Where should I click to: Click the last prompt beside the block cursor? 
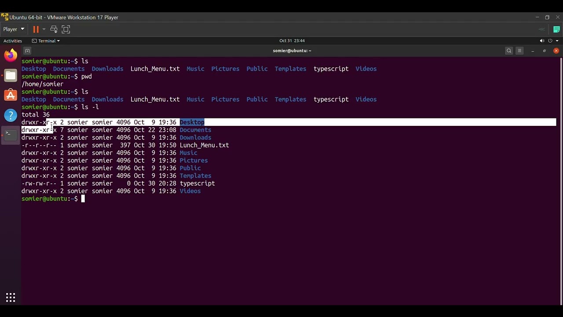[49, 199]
